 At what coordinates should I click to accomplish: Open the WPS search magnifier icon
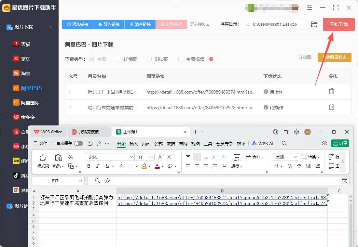tap(284, 143)
